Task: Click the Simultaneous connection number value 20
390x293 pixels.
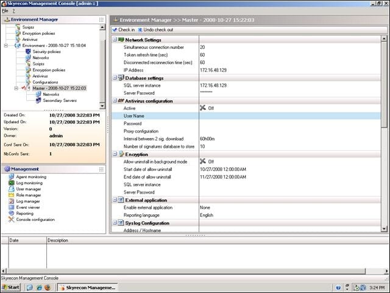Action: click(x=202, y=48)
